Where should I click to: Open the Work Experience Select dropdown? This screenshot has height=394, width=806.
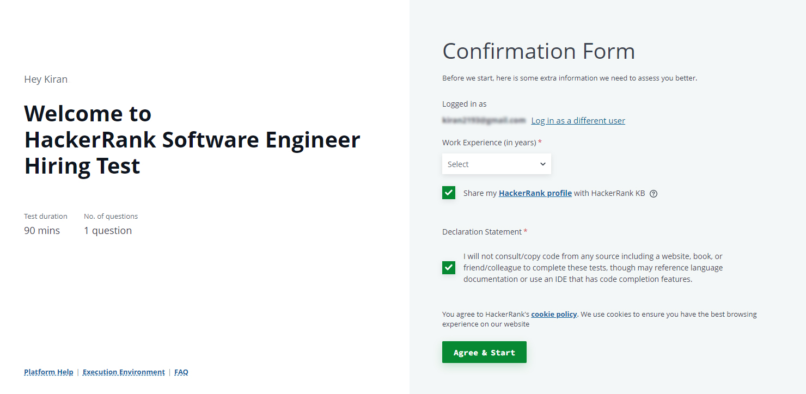tap(497, 164)
